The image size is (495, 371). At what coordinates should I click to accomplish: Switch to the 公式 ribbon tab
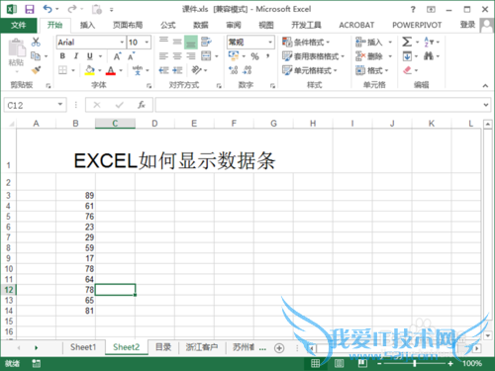click(x=168, y=25)
